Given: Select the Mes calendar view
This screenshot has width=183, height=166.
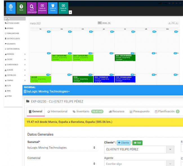Looking at the screenshot, I should pos(99,23).
